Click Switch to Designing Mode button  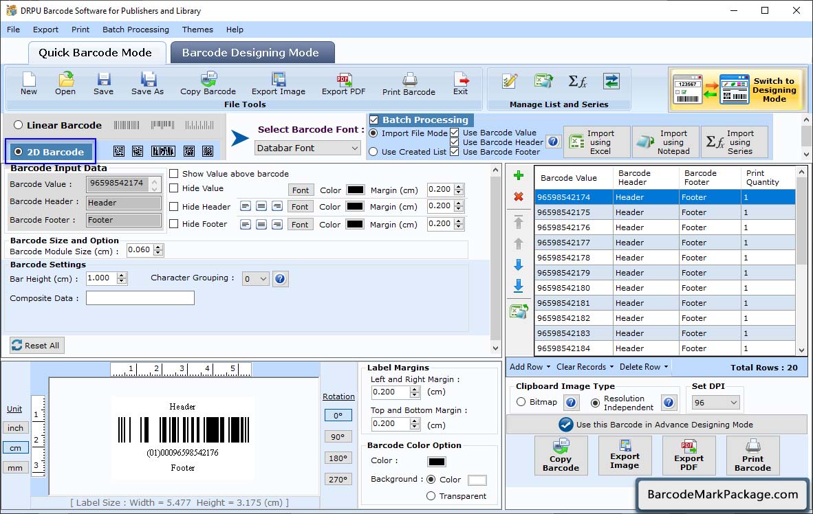click(x=737, y=89)
